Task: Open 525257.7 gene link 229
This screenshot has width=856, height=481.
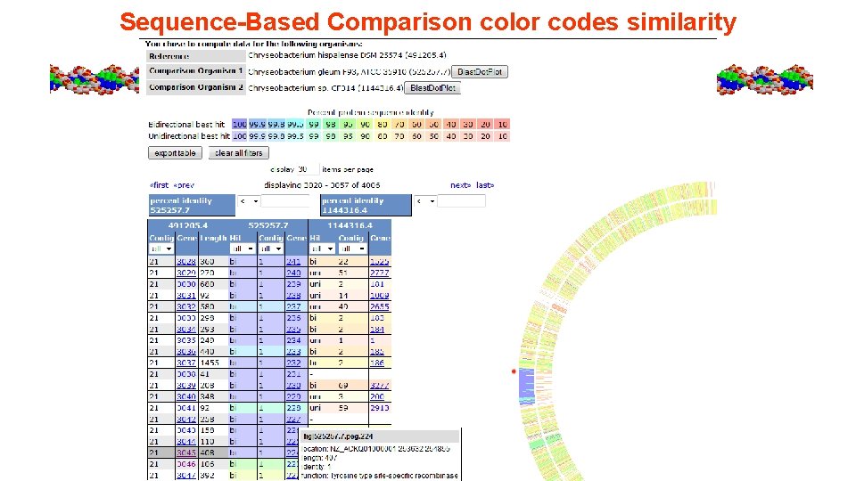Action: [x=293, y=397]
